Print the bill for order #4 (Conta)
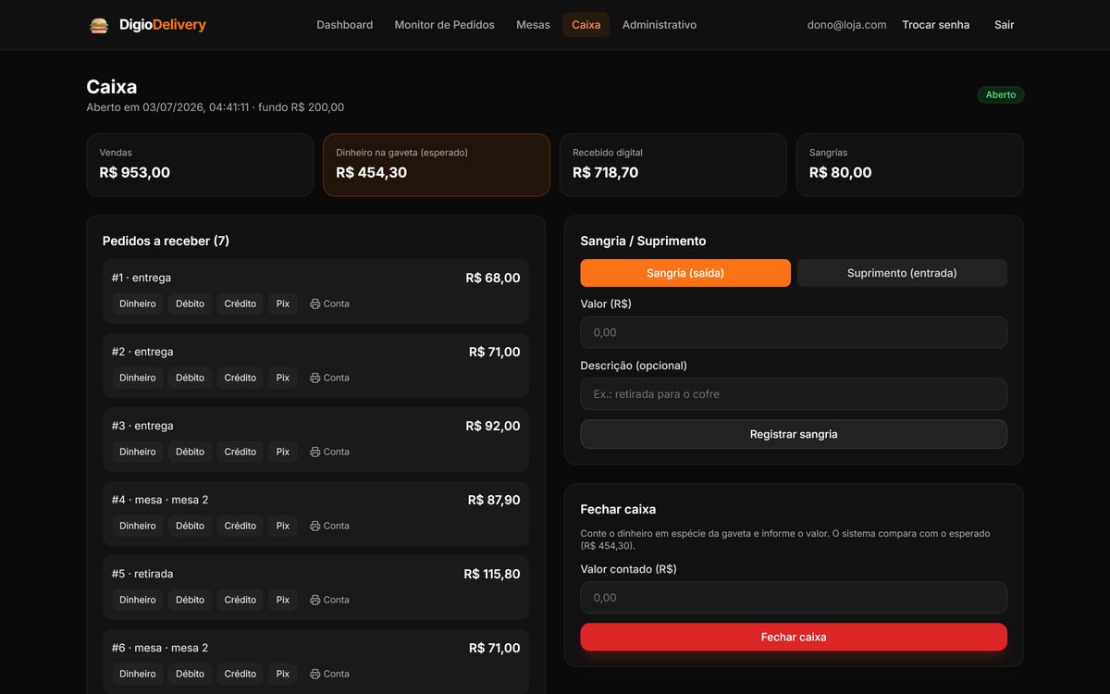 tap(329, 526)
